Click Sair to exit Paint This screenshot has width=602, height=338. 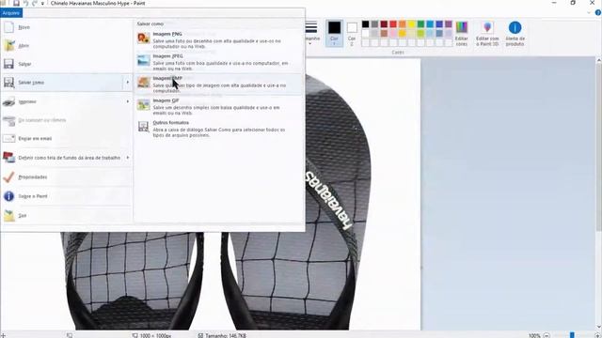[67, 215]
